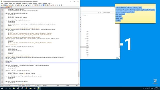Click Explorer window vertical scrollbar

pos(119,36)
